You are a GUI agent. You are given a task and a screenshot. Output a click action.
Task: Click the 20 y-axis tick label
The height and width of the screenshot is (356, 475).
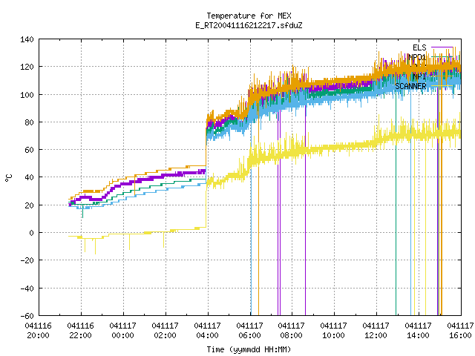(29, 205)
